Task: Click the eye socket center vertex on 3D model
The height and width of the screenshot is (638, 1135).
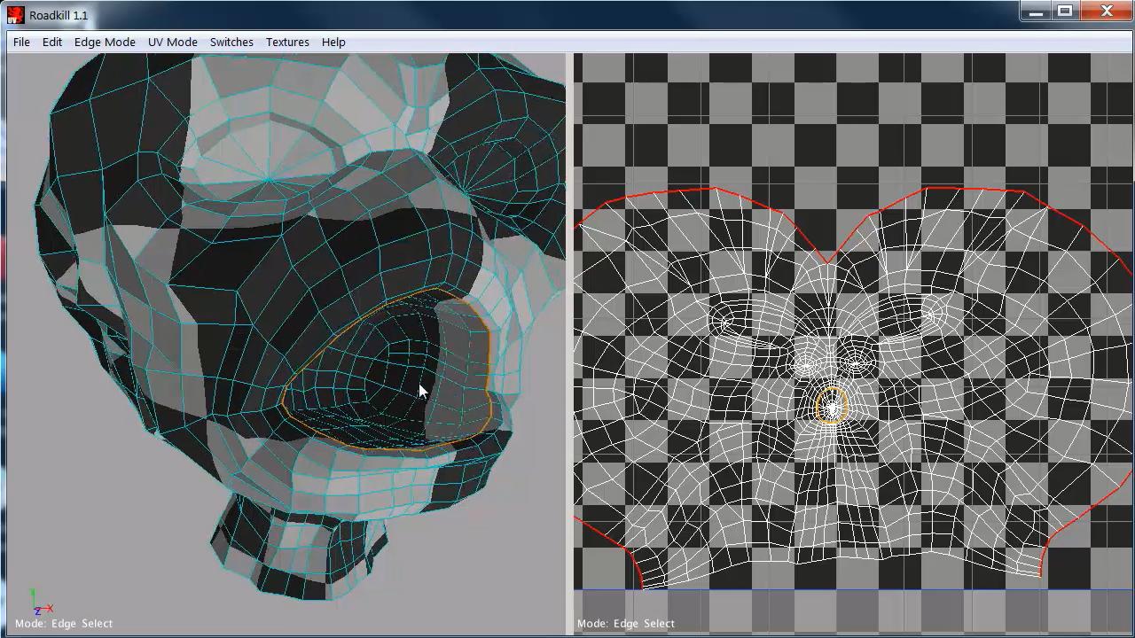Action: point(268,181)
